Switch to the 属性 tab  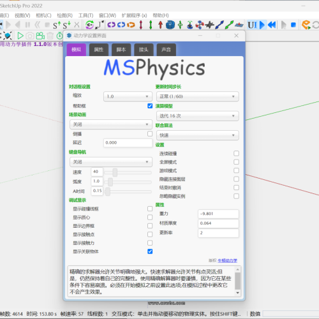coord(99,50)
